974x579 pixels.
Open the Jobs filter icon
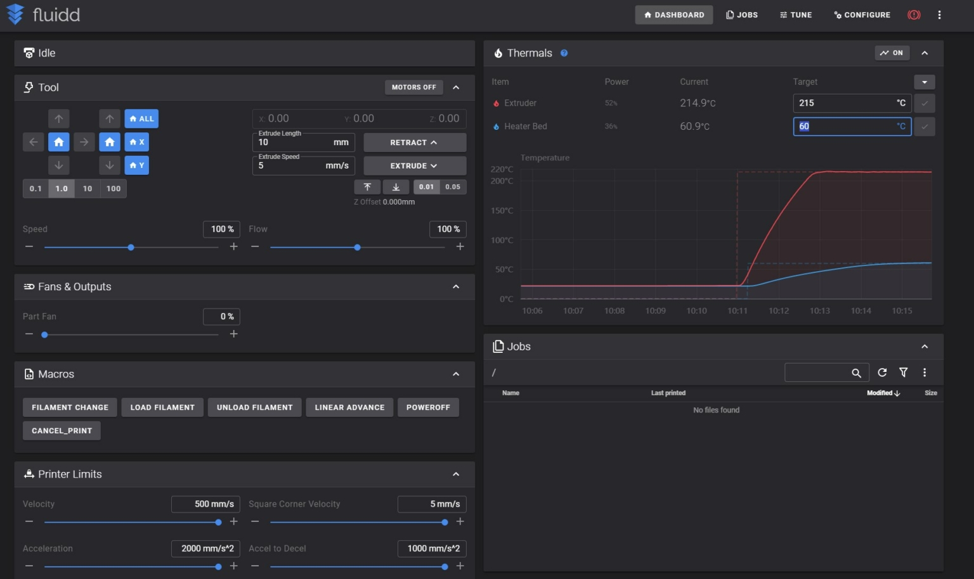[904, 372]
